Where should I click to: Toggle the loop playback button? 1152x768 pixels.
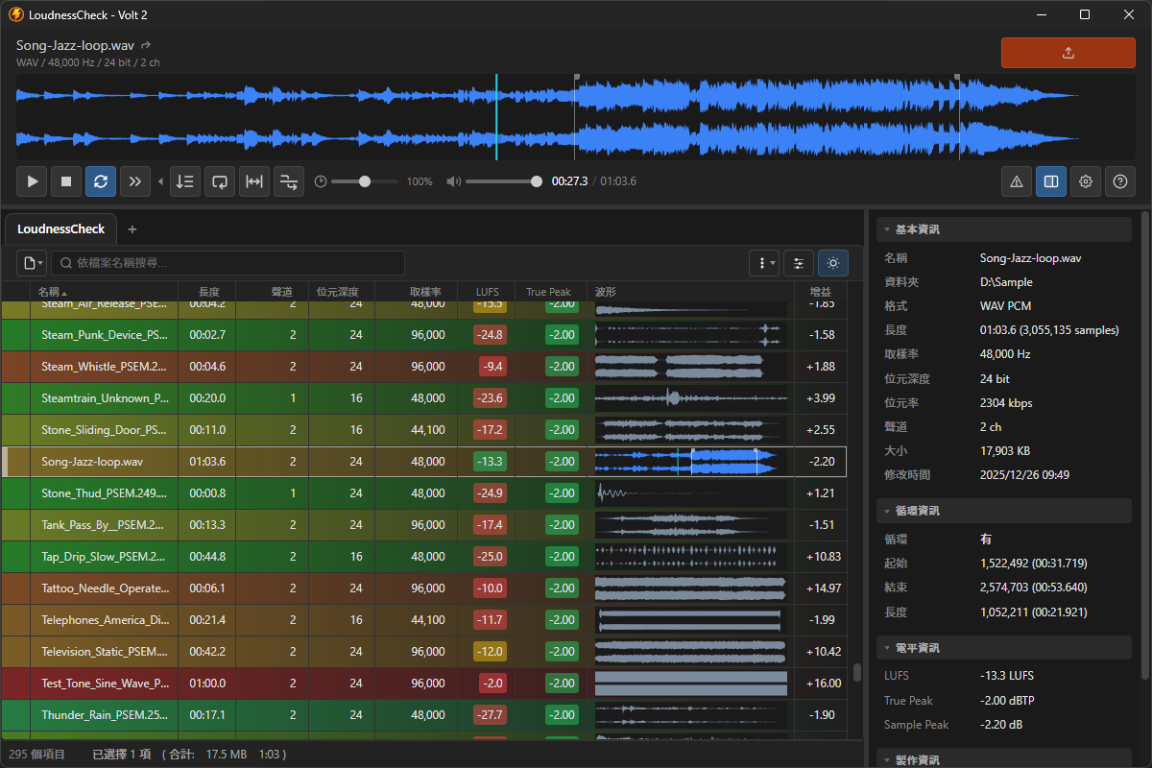(x=101, y=180)
